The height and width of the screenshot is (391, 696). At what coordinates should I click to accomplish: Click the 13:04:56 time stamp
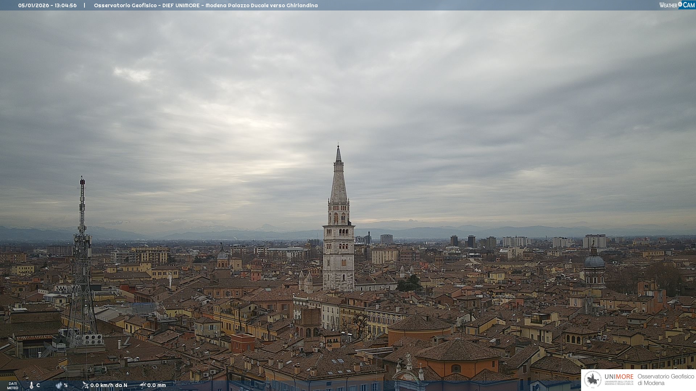click(x=66, y=5)
